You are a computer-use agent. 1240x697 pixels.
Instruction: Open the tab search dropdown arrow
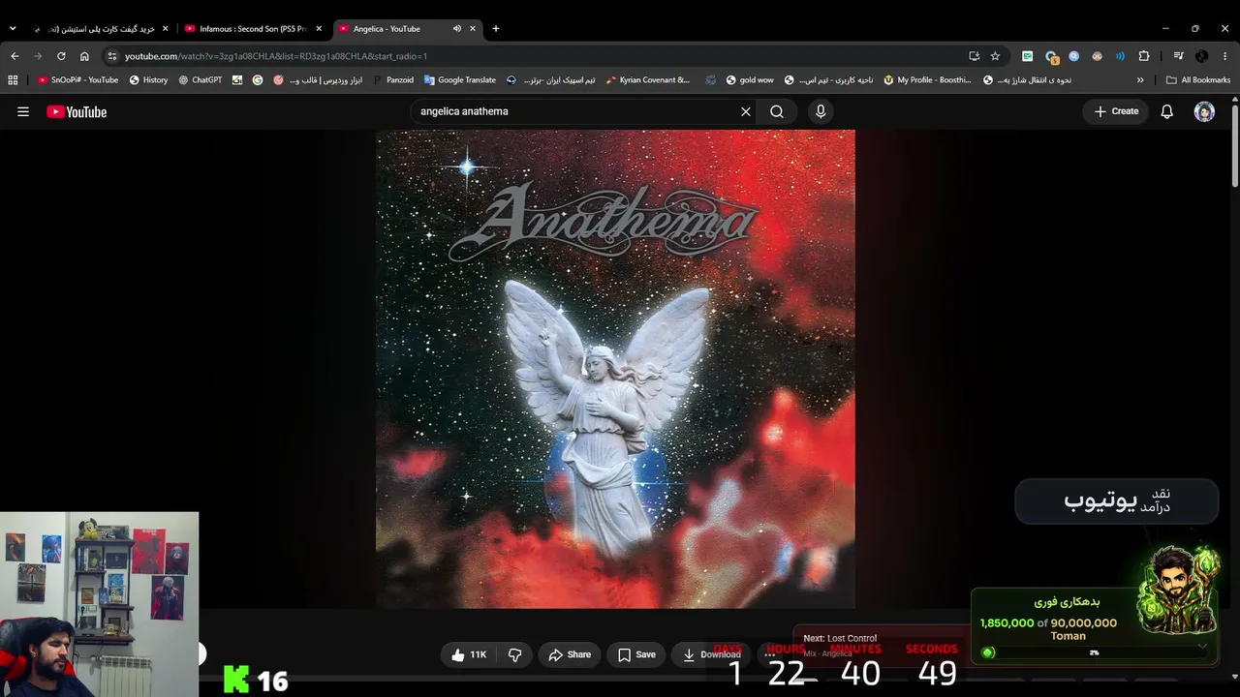(x=13, y=29)
